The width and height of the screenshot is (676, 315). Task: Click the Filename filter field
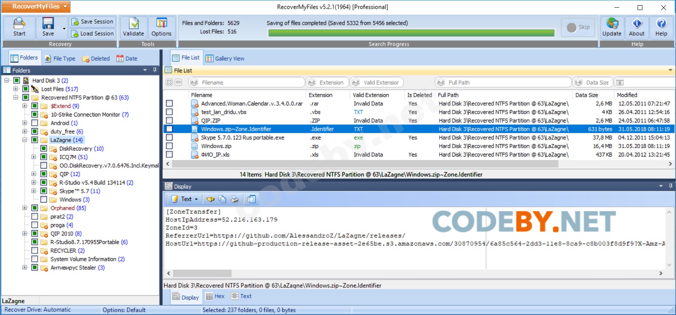(x=247, y=82)
